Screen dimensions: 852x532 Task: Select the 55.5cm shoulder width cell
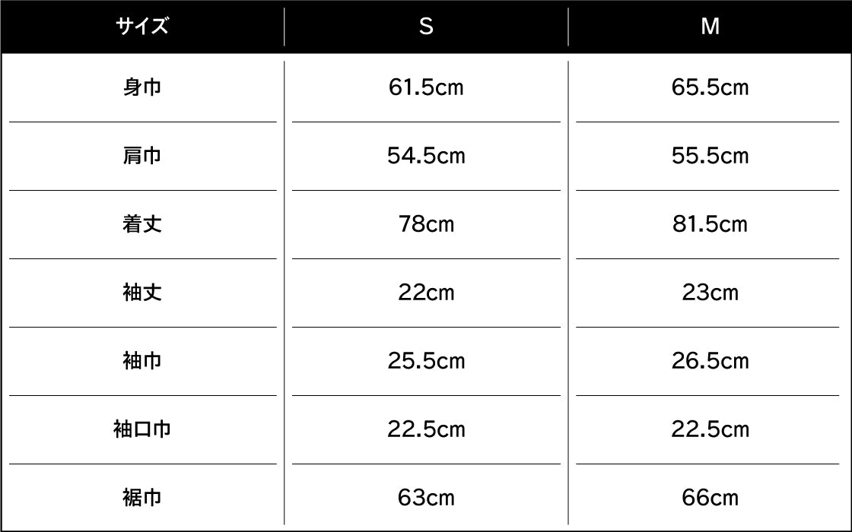coord(710,156)
